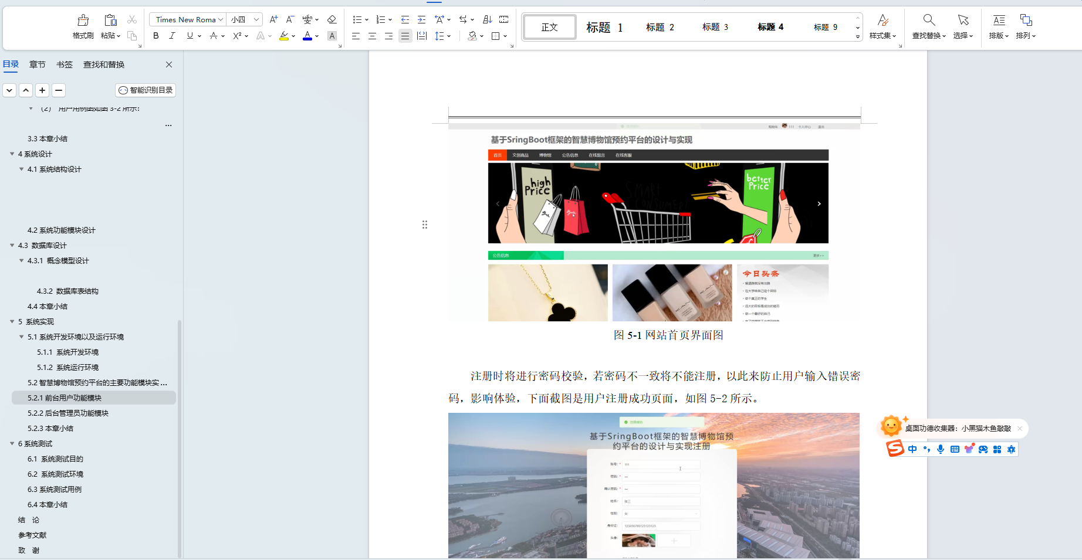Decrease font size with A- icon

pyautogui.click(x=290, y=19)
